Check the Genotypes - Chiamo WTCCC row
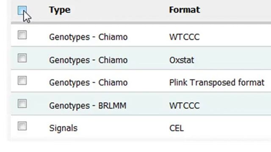The width and height of the screenshot is (271, 152). pos(22,35)
